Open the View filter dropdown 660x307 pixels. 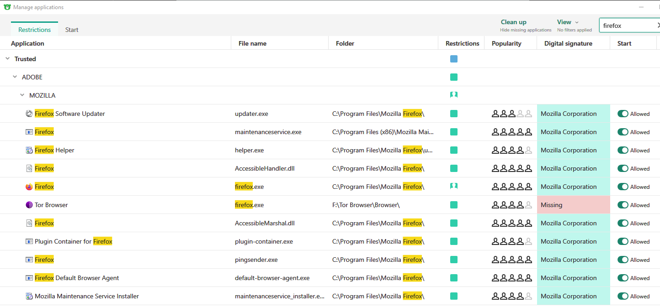[568, 22]
